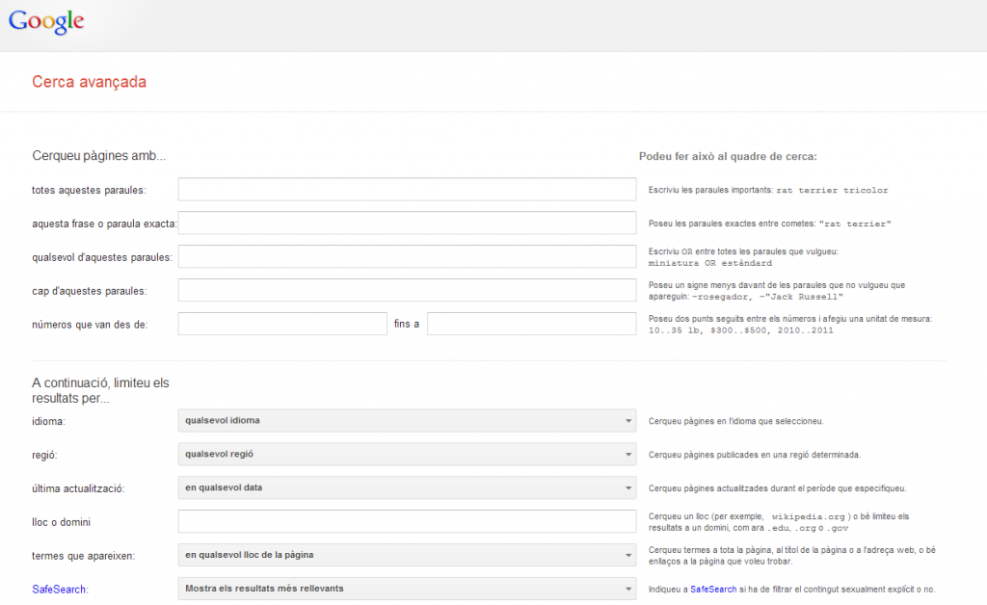987x605 pixels.
Task: Click the 'cap d'aquestes paraules' input box
Action: click(x=406, y=290)
